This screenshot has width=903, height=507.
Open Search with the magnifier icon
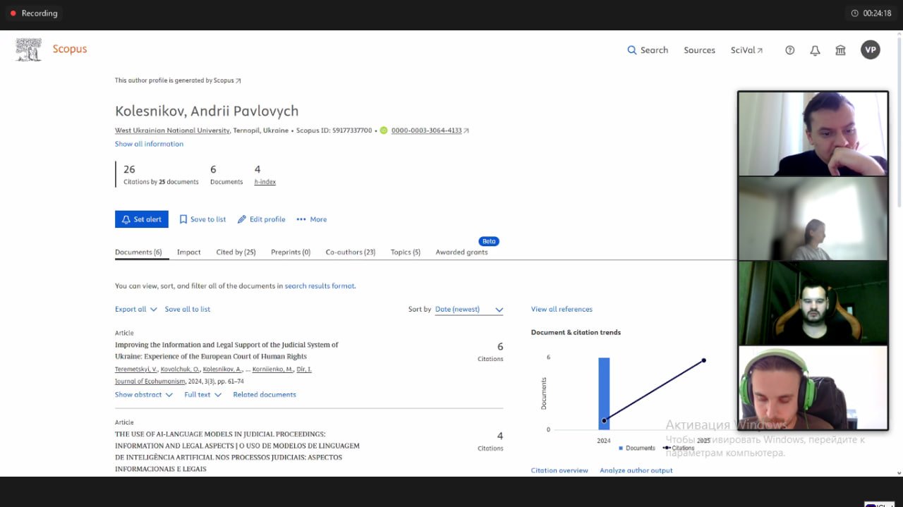pyautogui.click(x=647, y=50)
